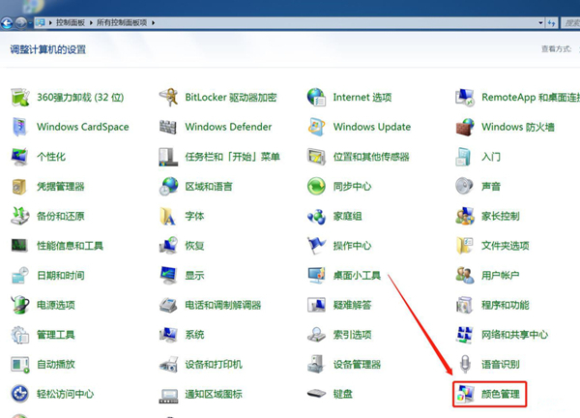Open the Windows 防火墙 icon

[x=465, y=127]
